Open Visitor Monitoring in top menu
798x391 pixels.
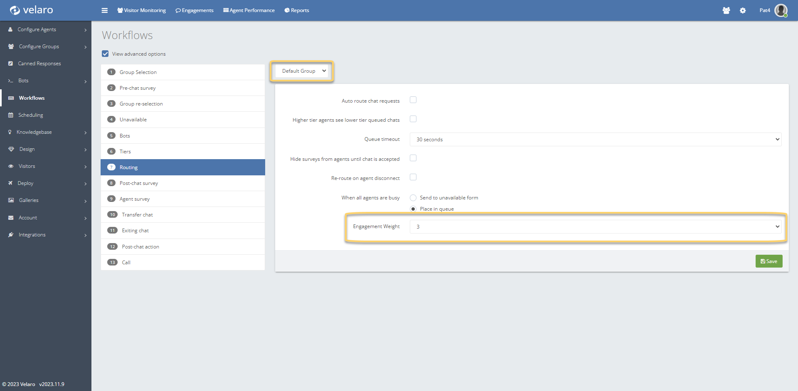pos(141,10)
